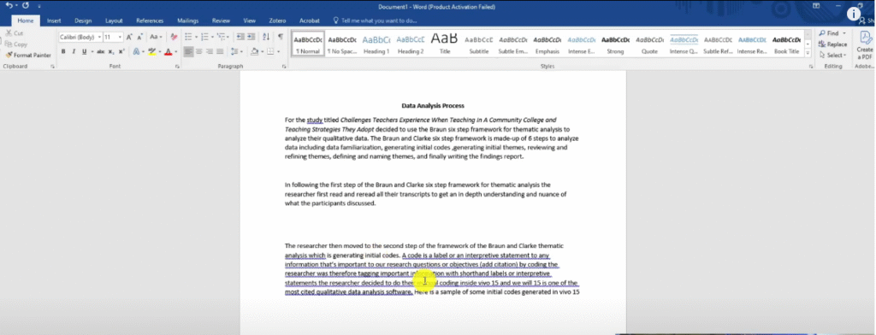Align paragraph text to the right
The height and width of the screenshot is (335, 876).
(210, 51)
